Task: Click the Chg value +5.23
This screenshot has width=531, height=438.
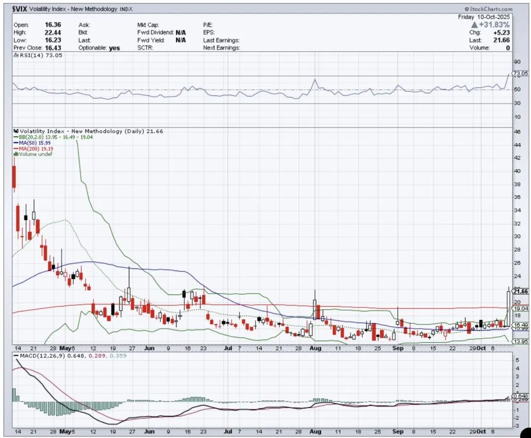Action: click(x=501, y=32)
